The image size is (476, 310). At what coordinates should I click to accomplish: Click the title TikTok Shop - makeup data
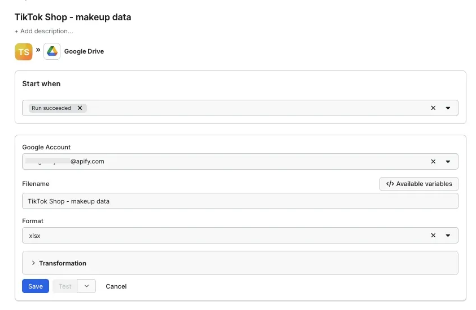click(x=73, y=17)
